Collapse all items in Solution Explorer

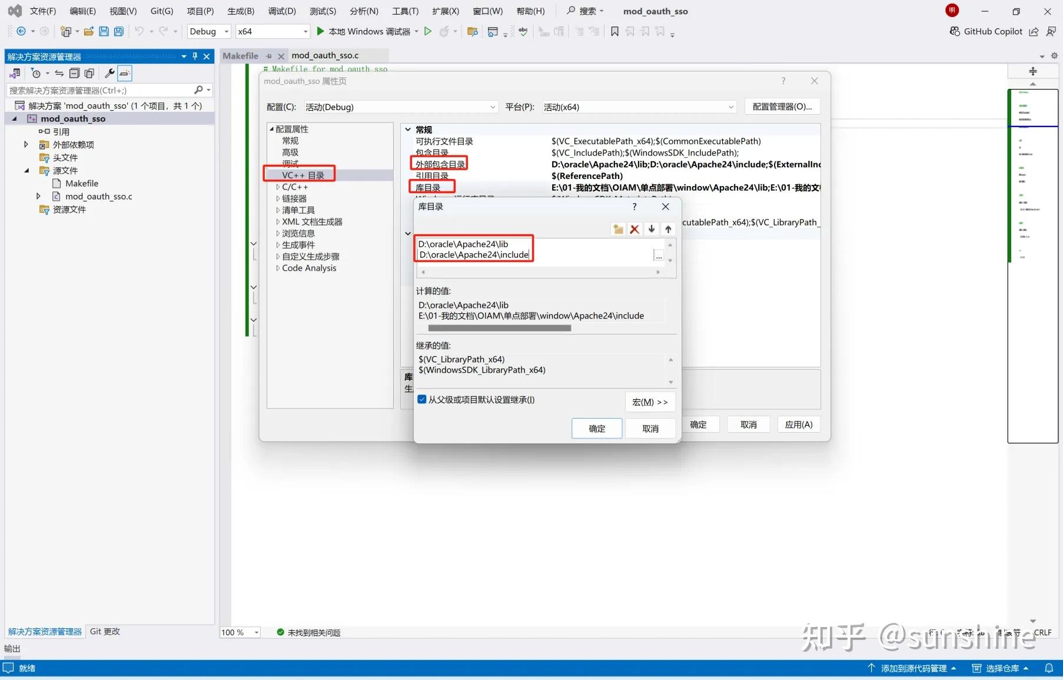(75, 73)
